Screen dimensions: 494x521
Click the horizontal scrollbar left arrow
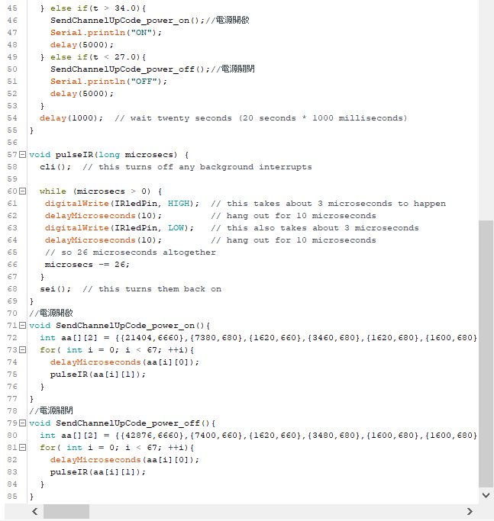35,511
